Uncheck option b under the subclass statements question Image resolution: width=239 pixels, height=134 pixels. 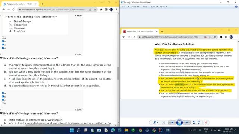point(3,96)
